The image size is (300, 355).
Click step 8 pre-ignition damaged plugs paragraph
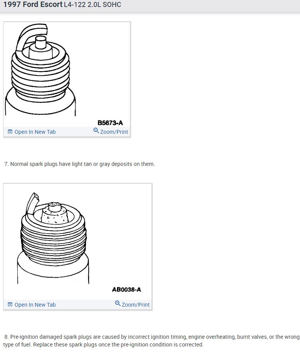(151, 341)
